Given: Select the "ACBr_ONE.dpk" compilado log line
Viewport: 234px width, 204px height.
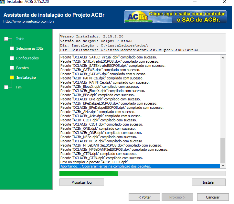Looking at the screenshot, I should pyautogui.click(x=140, y=128).
